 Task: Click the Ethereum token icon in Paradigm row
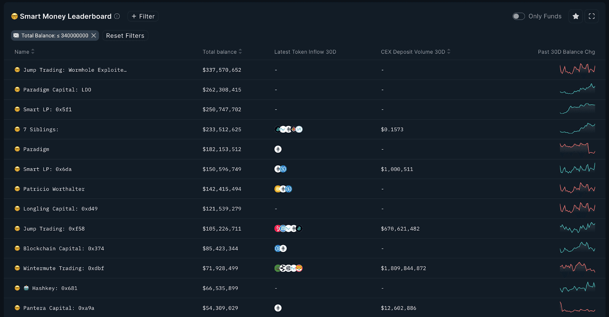pyautogui.click(x=278, y=149)
